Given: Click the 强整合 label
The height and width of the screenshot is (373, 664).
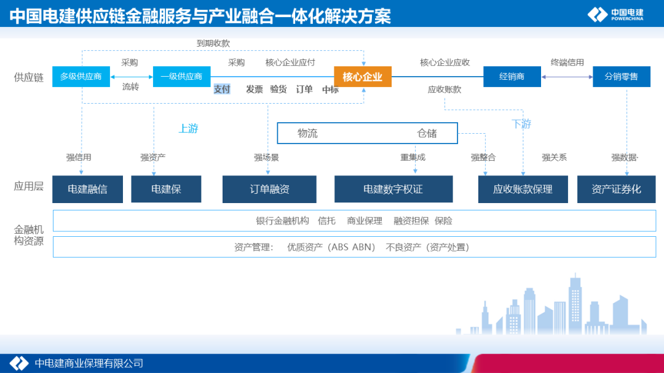Looking at the screenshot, I should point(483,158).
